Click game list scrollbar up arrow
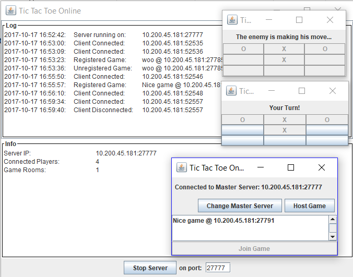Image resolution: width=353 pixels, height=277 pixels. pyautogui.click(x=333, y=219)
